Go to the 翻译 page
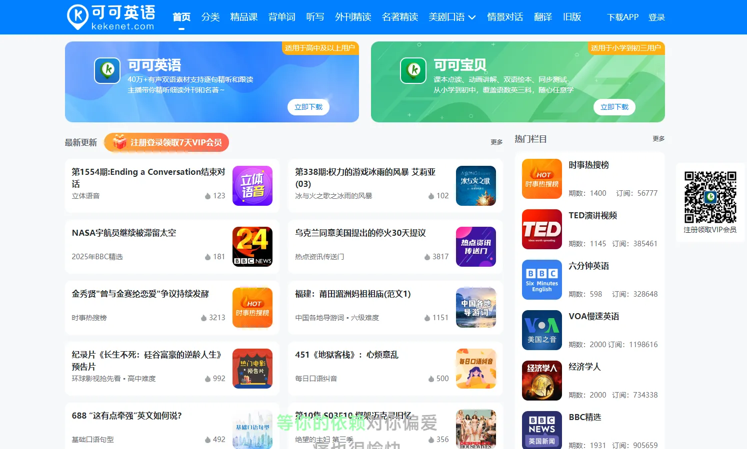The width and height of the screenshot is (747, 449). point(543,17)
